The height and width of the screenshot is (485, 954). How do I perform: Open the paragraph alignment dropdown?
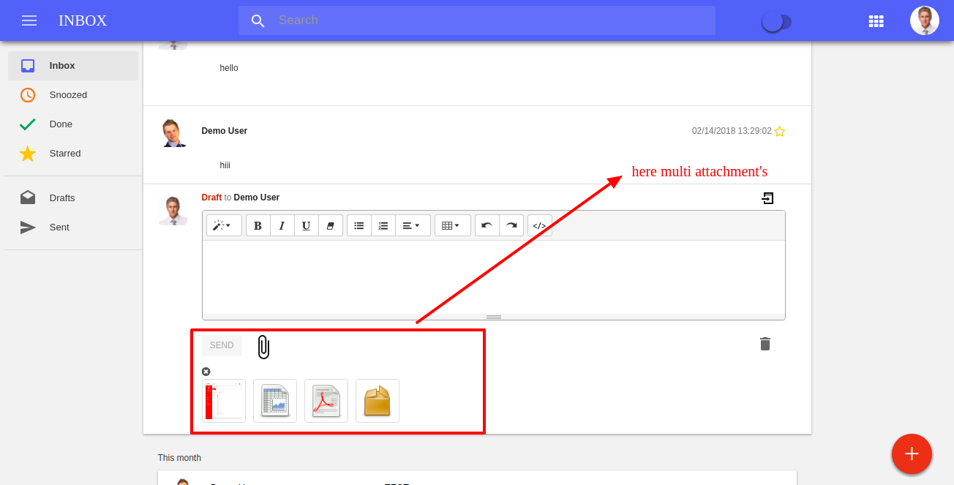tap(413, 225)
